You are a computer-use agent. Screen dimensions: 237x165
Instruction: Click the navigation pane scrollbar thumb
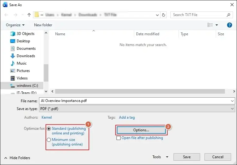pos(46,73)
